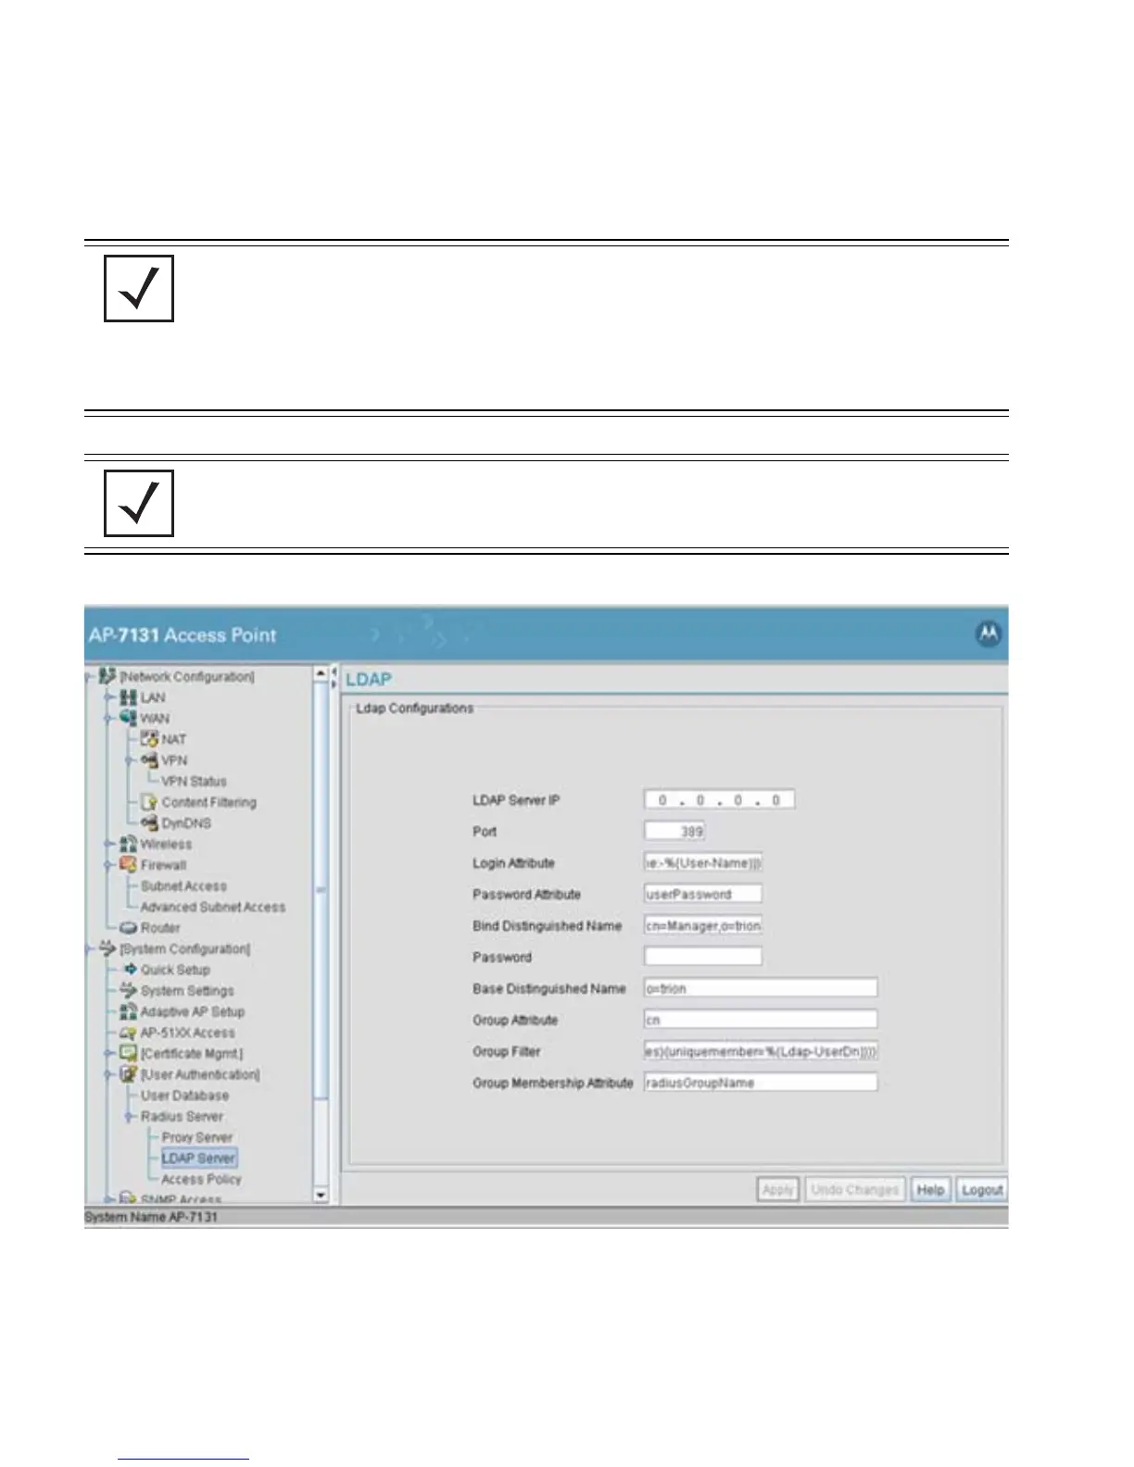Click the Bind Distinguished Name field
Image resolution: width=1134 pixels, height=1467 pixels.
pos(704,926)
